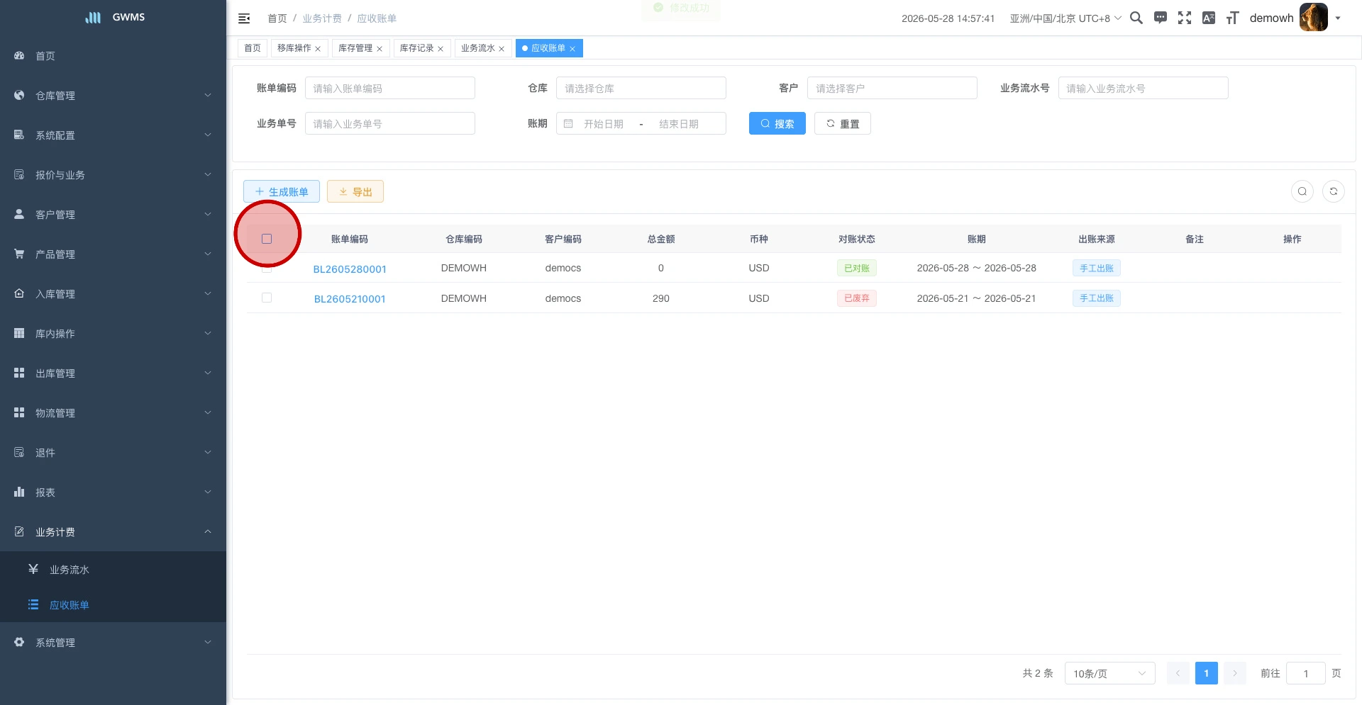Click the demowh user avatar
1362x705 pixels.
1314,17
